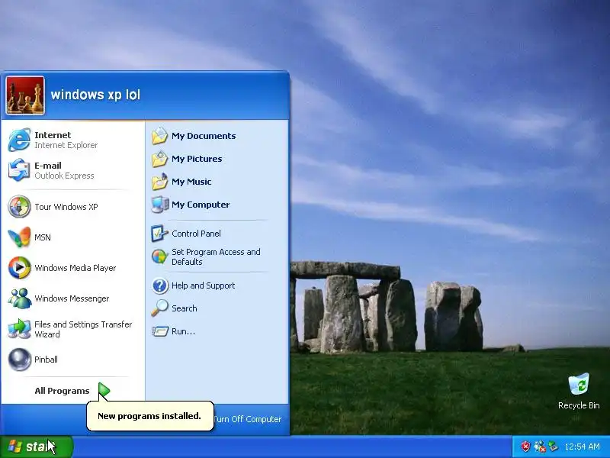
Task: Click Set Program Access and Defaults icon
Action: [159, 256]
